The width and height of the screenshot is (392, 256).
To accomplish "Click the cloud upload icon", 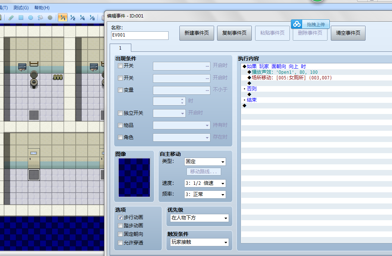I will tap(297, 24).
